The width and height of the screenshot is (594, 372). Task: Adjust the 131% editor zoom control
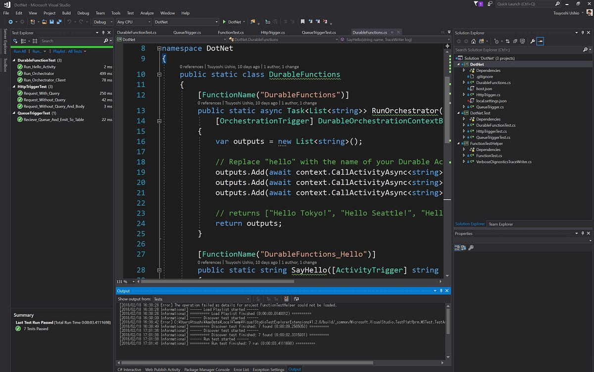click(122, 281)
